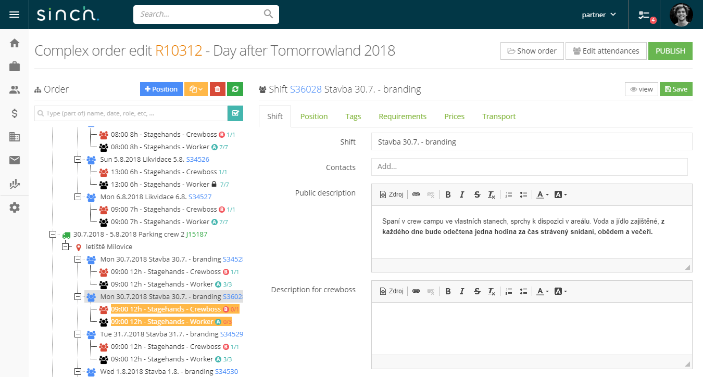The height and width of the screenshot is (377, 703).
Task: Open the partner account dropdown
Action: click(x=598, y=15)
